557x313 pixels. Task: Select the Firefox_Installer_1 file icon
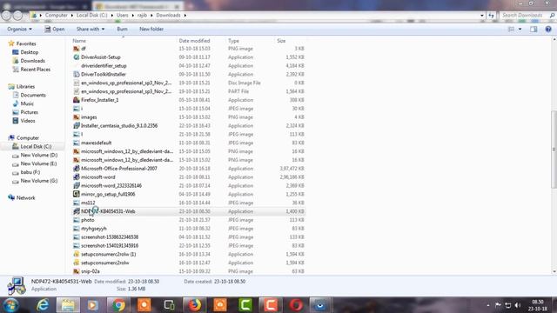tap(76, 100)
